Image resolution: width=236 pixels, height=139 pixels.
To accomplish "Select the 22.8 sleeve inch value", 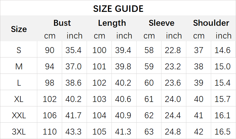I will coord(173,50).
